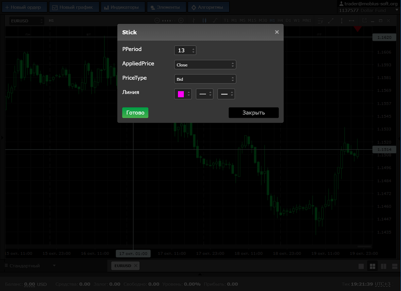Click Новый ордер in the top toolbar
Viewport: 401px width, 291px height.
tap(23, 7)
